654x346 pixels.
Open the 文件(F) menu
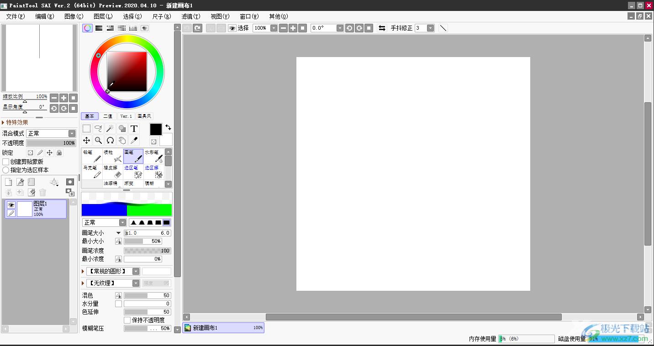pyautogui.click(x=16, y=16)
